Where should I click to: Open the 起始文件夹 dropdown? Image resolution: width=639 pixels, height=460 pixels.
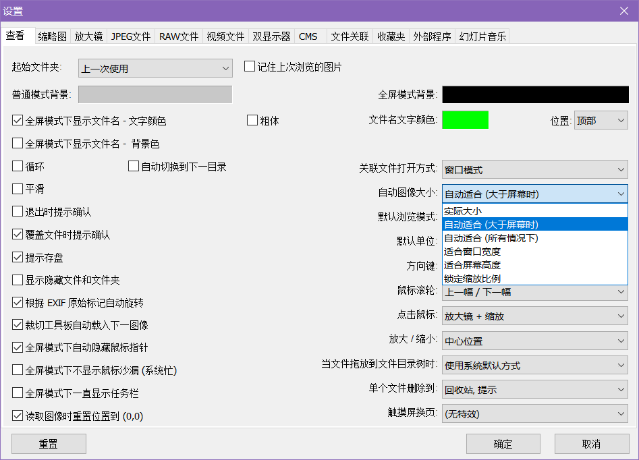[155, 68]
